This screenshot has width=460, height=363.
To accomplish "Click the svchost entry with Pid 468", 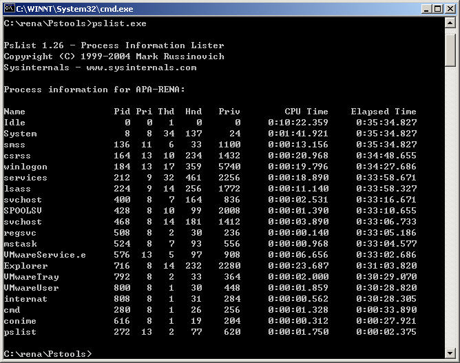I will click(23, 222).
